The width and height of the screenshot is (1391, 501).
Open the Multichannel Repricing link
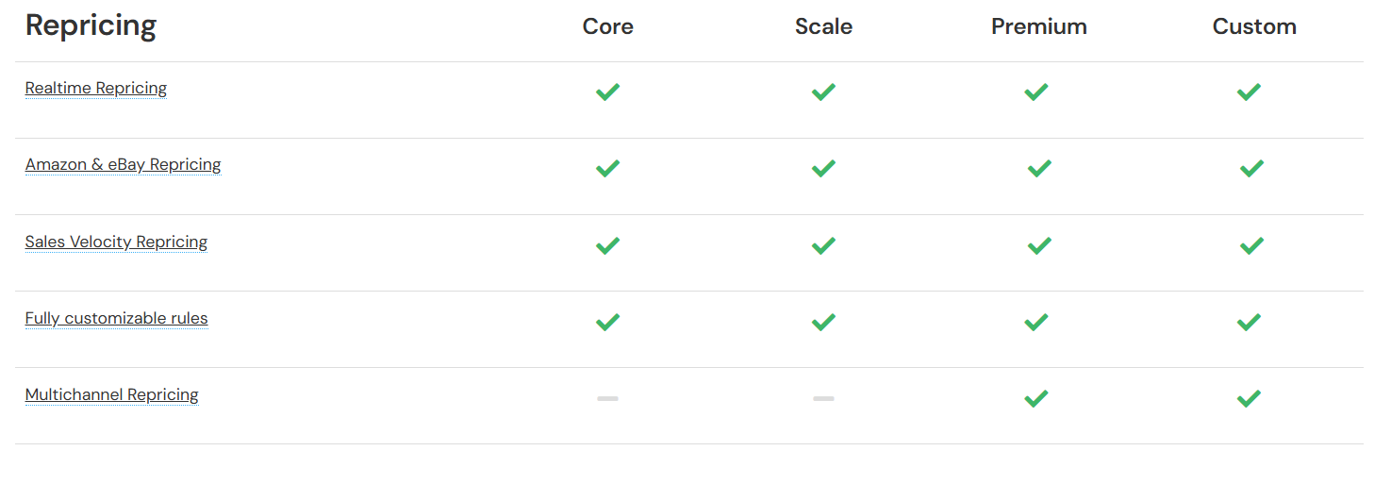coord(111,394)
